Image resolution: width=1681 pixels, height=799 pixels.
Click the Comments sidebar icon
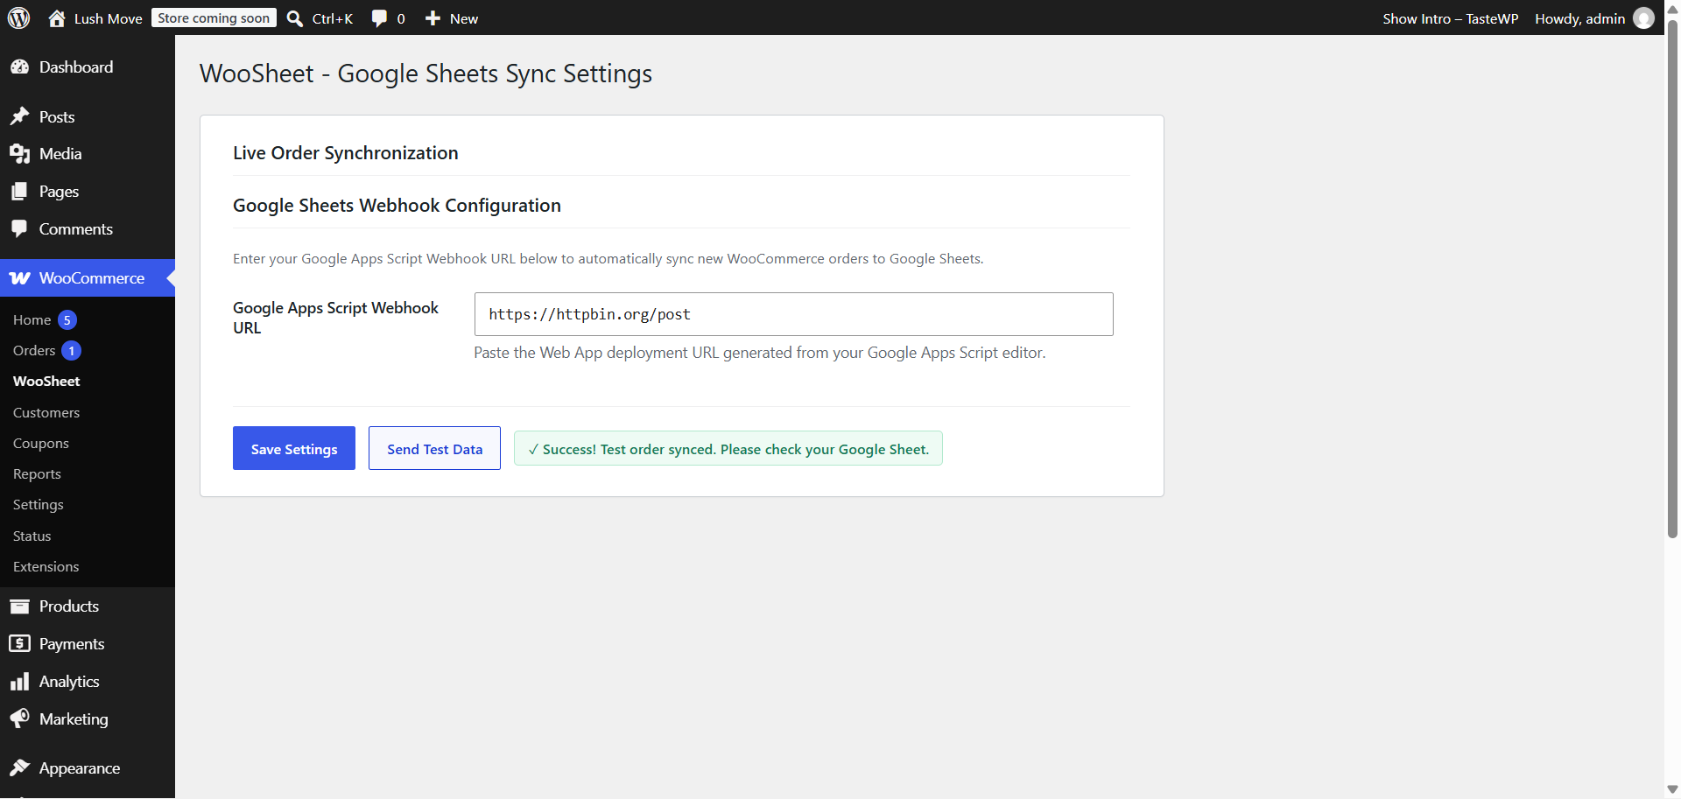[x=19, y=229]
